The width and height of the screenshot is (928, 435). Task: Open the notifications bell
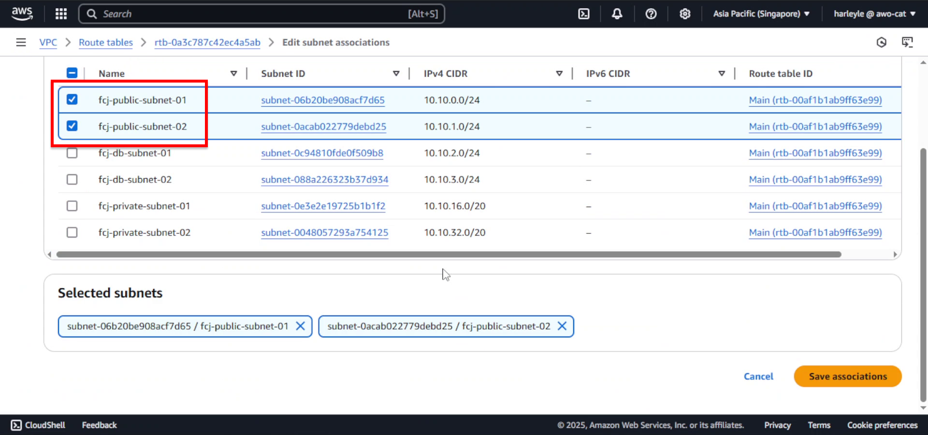tap(617, 14)
